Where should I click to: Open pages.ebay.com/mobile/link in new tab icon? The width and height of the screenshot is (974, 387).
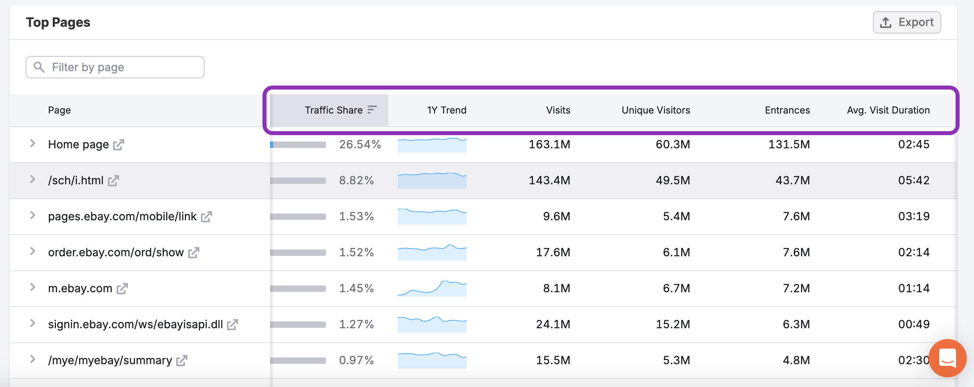click(x=207, y=217)
